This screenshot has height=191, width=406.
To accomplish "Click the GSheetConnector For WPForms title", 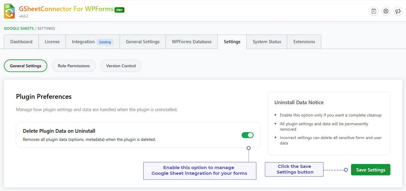I will [66, 9].
